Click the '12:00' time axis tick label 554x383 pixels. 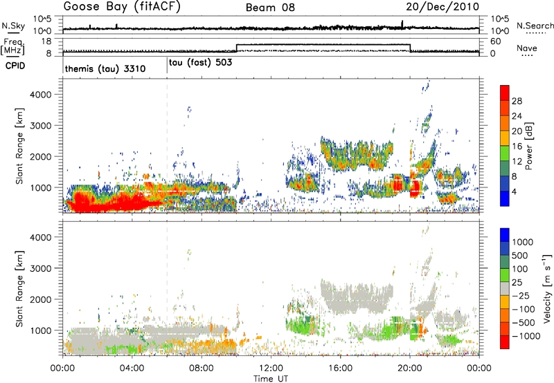(x=271, y=368)
